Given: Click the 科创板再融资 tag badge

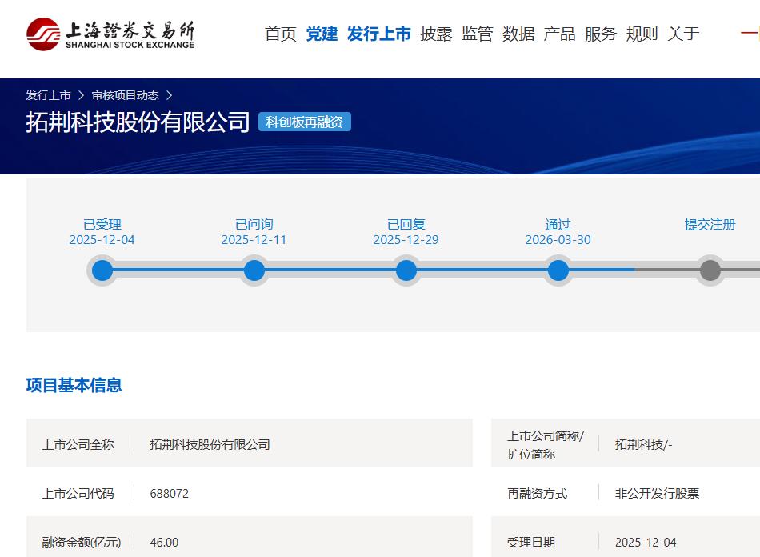Looking at the screenshot, I should pyautogui.click(x=305, y=122).
